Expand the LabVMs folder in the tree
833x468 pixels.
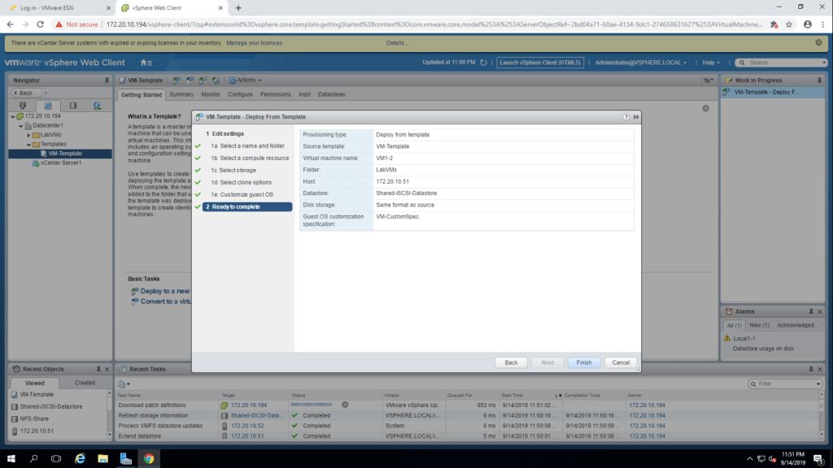click(x=29, y=135)
